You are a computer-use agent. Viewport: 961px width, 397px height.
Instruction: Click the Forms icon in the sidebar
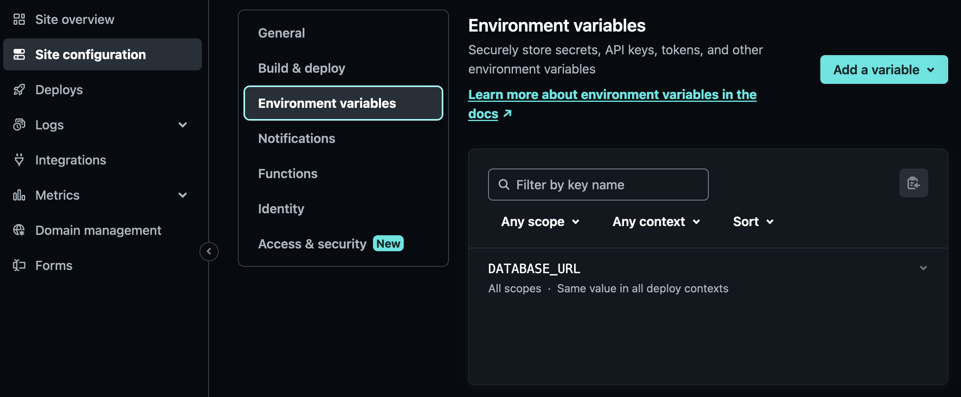(19, 265)
